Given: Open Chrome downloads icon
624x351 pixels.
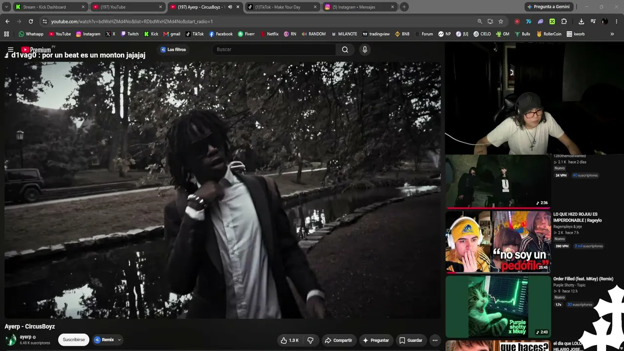Looking at the screenshot, I should tap(581, 21).
